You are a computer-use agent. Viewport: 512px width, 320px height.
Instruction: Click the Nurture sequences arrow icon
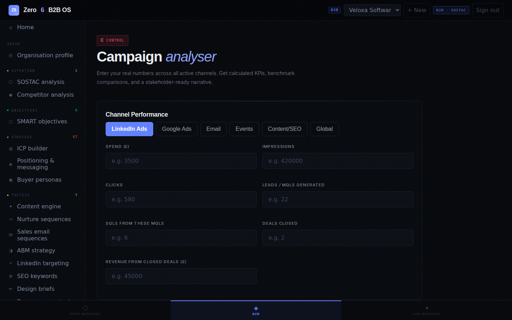click(x=11, y=219)
